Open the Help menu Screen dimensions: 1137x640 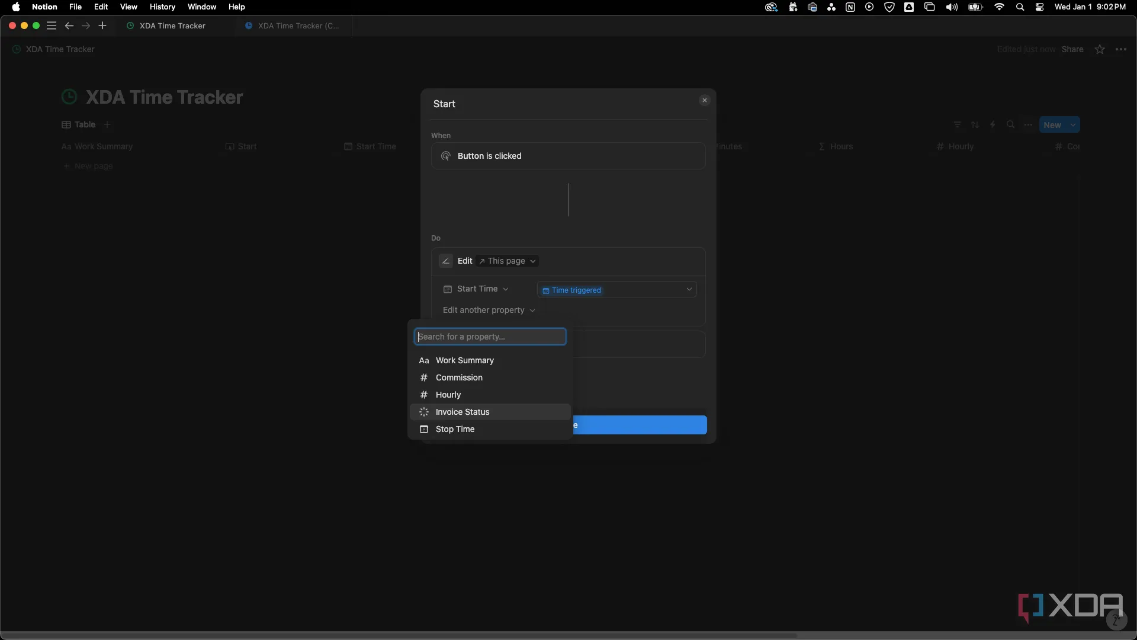click(x=236, y=7)
